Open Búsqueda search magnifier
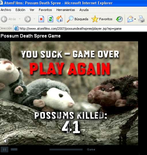This screenshot has height=155, width=147. click(x=70, y=19)
